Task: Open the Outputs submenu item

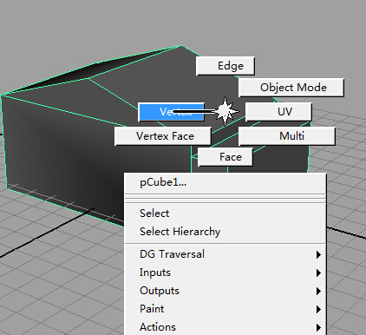Action: coord(225,291)
